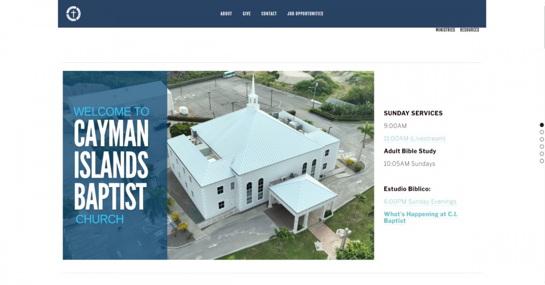Follow the 11:00AM (Livestream) link
Image resolution: width=545 pixels, height=285 pixels.
[415, 139]
